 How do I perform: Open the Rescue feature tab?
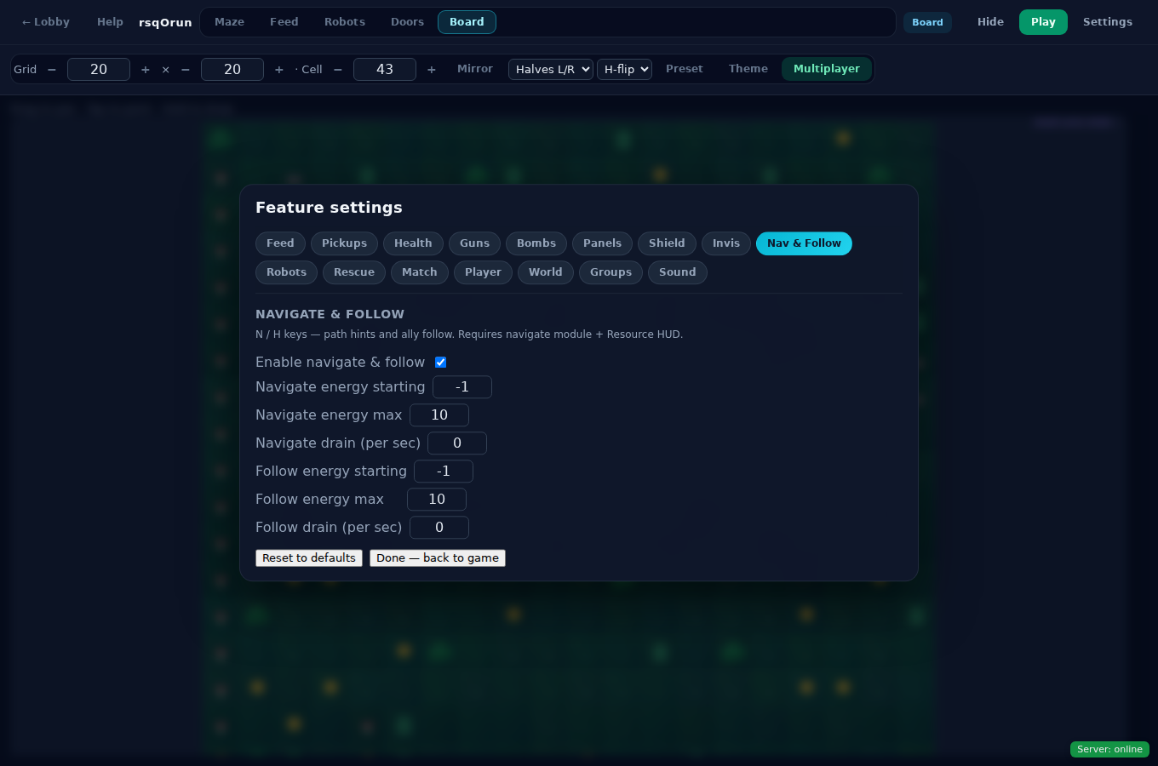click(x=354, y=272)
